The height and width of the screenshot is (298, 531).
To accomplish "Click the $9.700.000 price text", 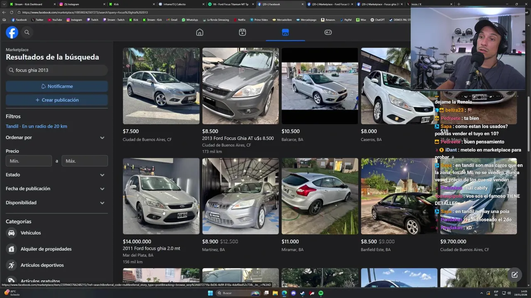I will pyautogui.click(x=453, y=241).
